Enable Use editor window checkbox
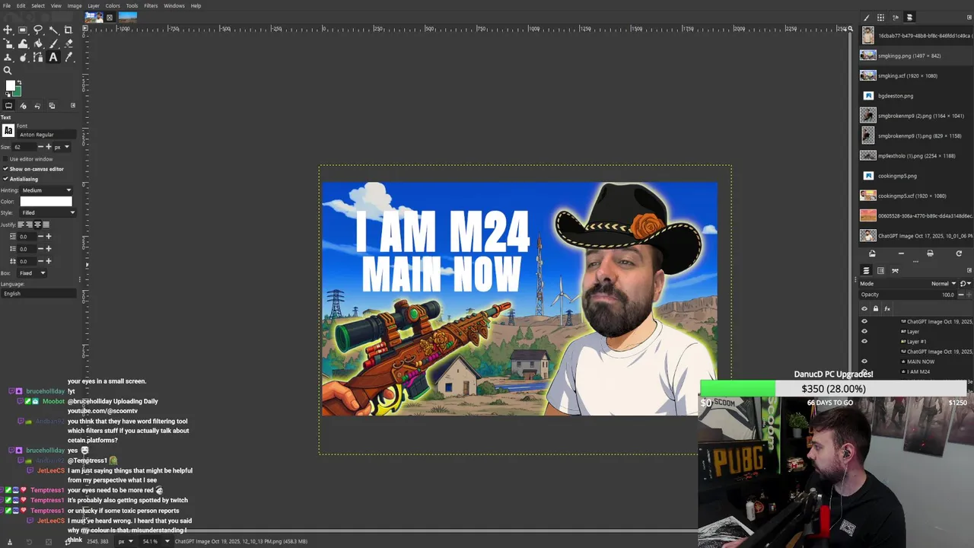 pos(6,159)
